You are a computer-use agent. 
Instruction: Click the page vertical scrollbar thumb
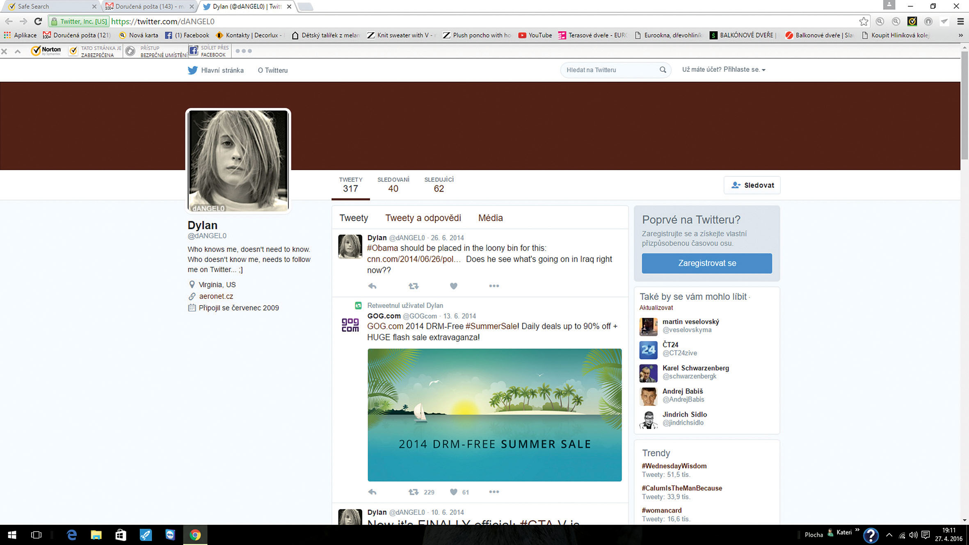point(964,106)
